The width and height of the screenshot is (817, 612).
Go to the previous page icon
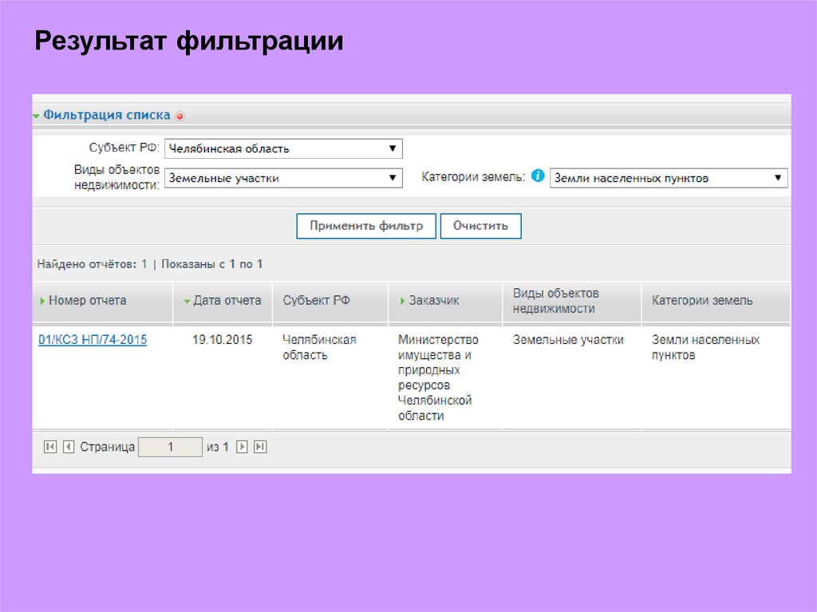click(x=68, y=448)
